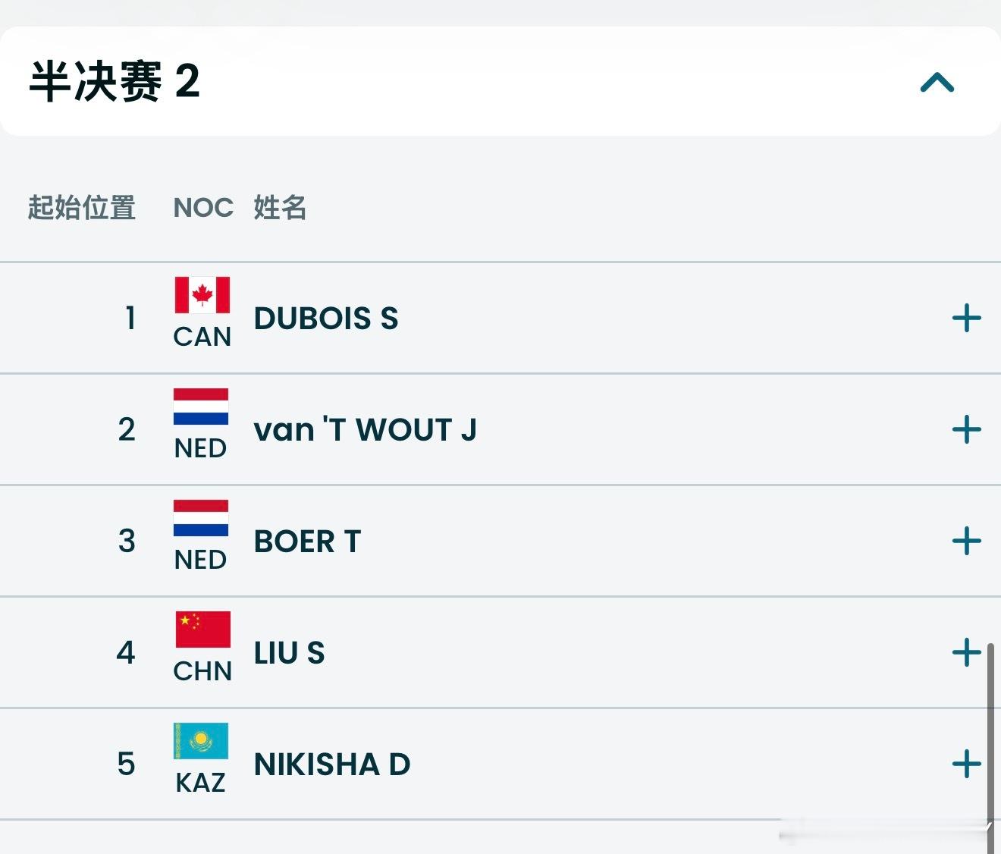Click the Canada flag icon

point(202,295)
